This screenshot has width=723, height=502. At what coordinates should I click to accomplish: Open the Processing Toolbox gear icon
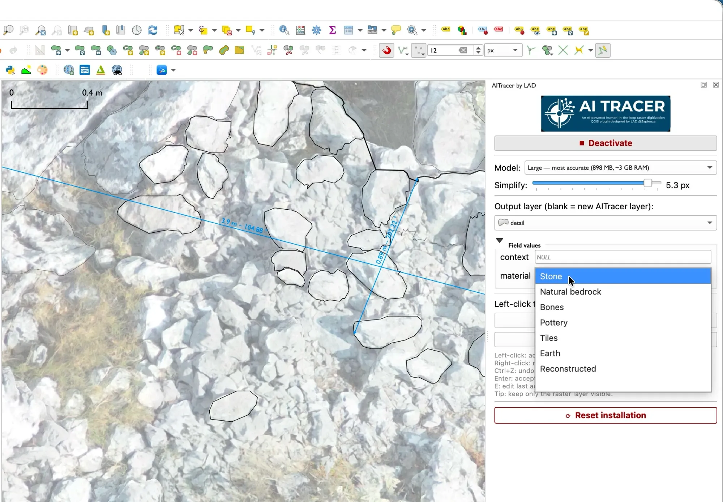(x=317, y=30)
